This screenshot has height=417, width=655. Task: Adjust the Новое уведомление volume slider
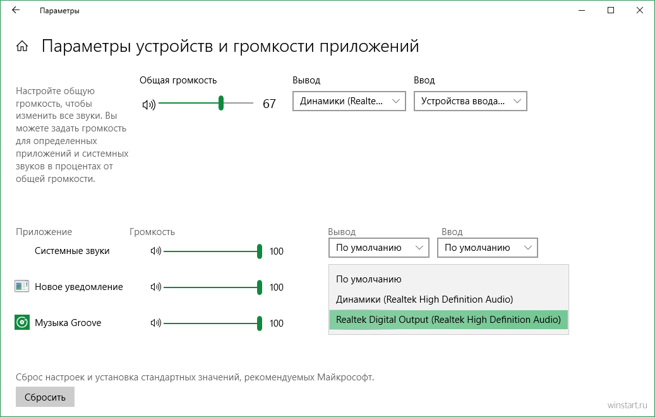tap(213, 287)
